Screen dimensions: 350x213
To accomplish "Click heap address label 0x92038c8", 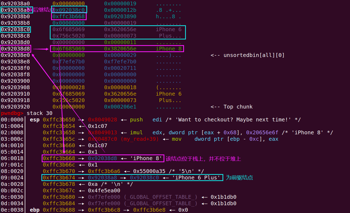I will pos(15,36).
